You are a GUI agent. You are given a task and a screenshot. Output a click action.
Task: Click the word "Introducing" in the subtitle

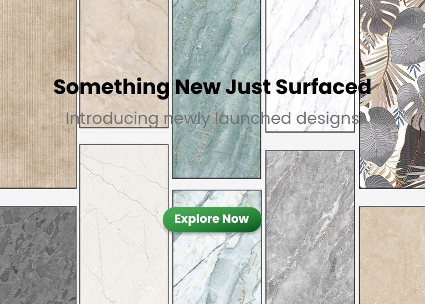(x=112, y=118)
